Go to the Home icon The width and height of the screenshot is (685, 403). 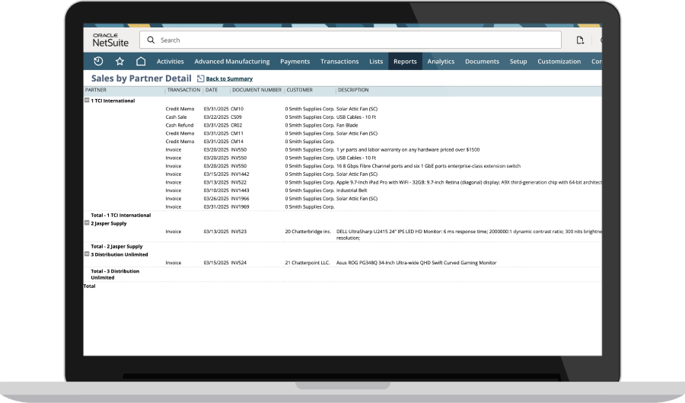[x=141, y=61]
